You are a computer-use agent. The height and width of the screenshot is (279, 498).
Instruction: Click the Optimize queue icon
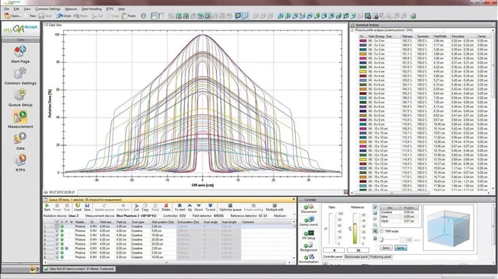coord(230,208)
